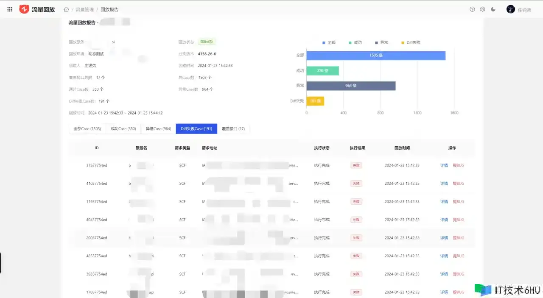Click the 964 条 异常 chart bar

[x=351, y=86]
